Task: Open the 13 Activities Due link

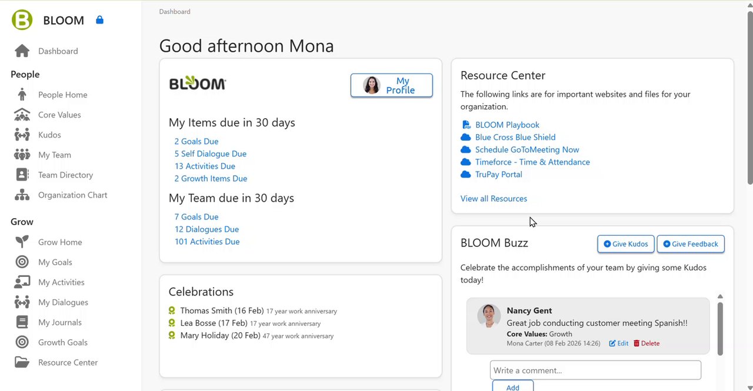Action: click(205, 166)
